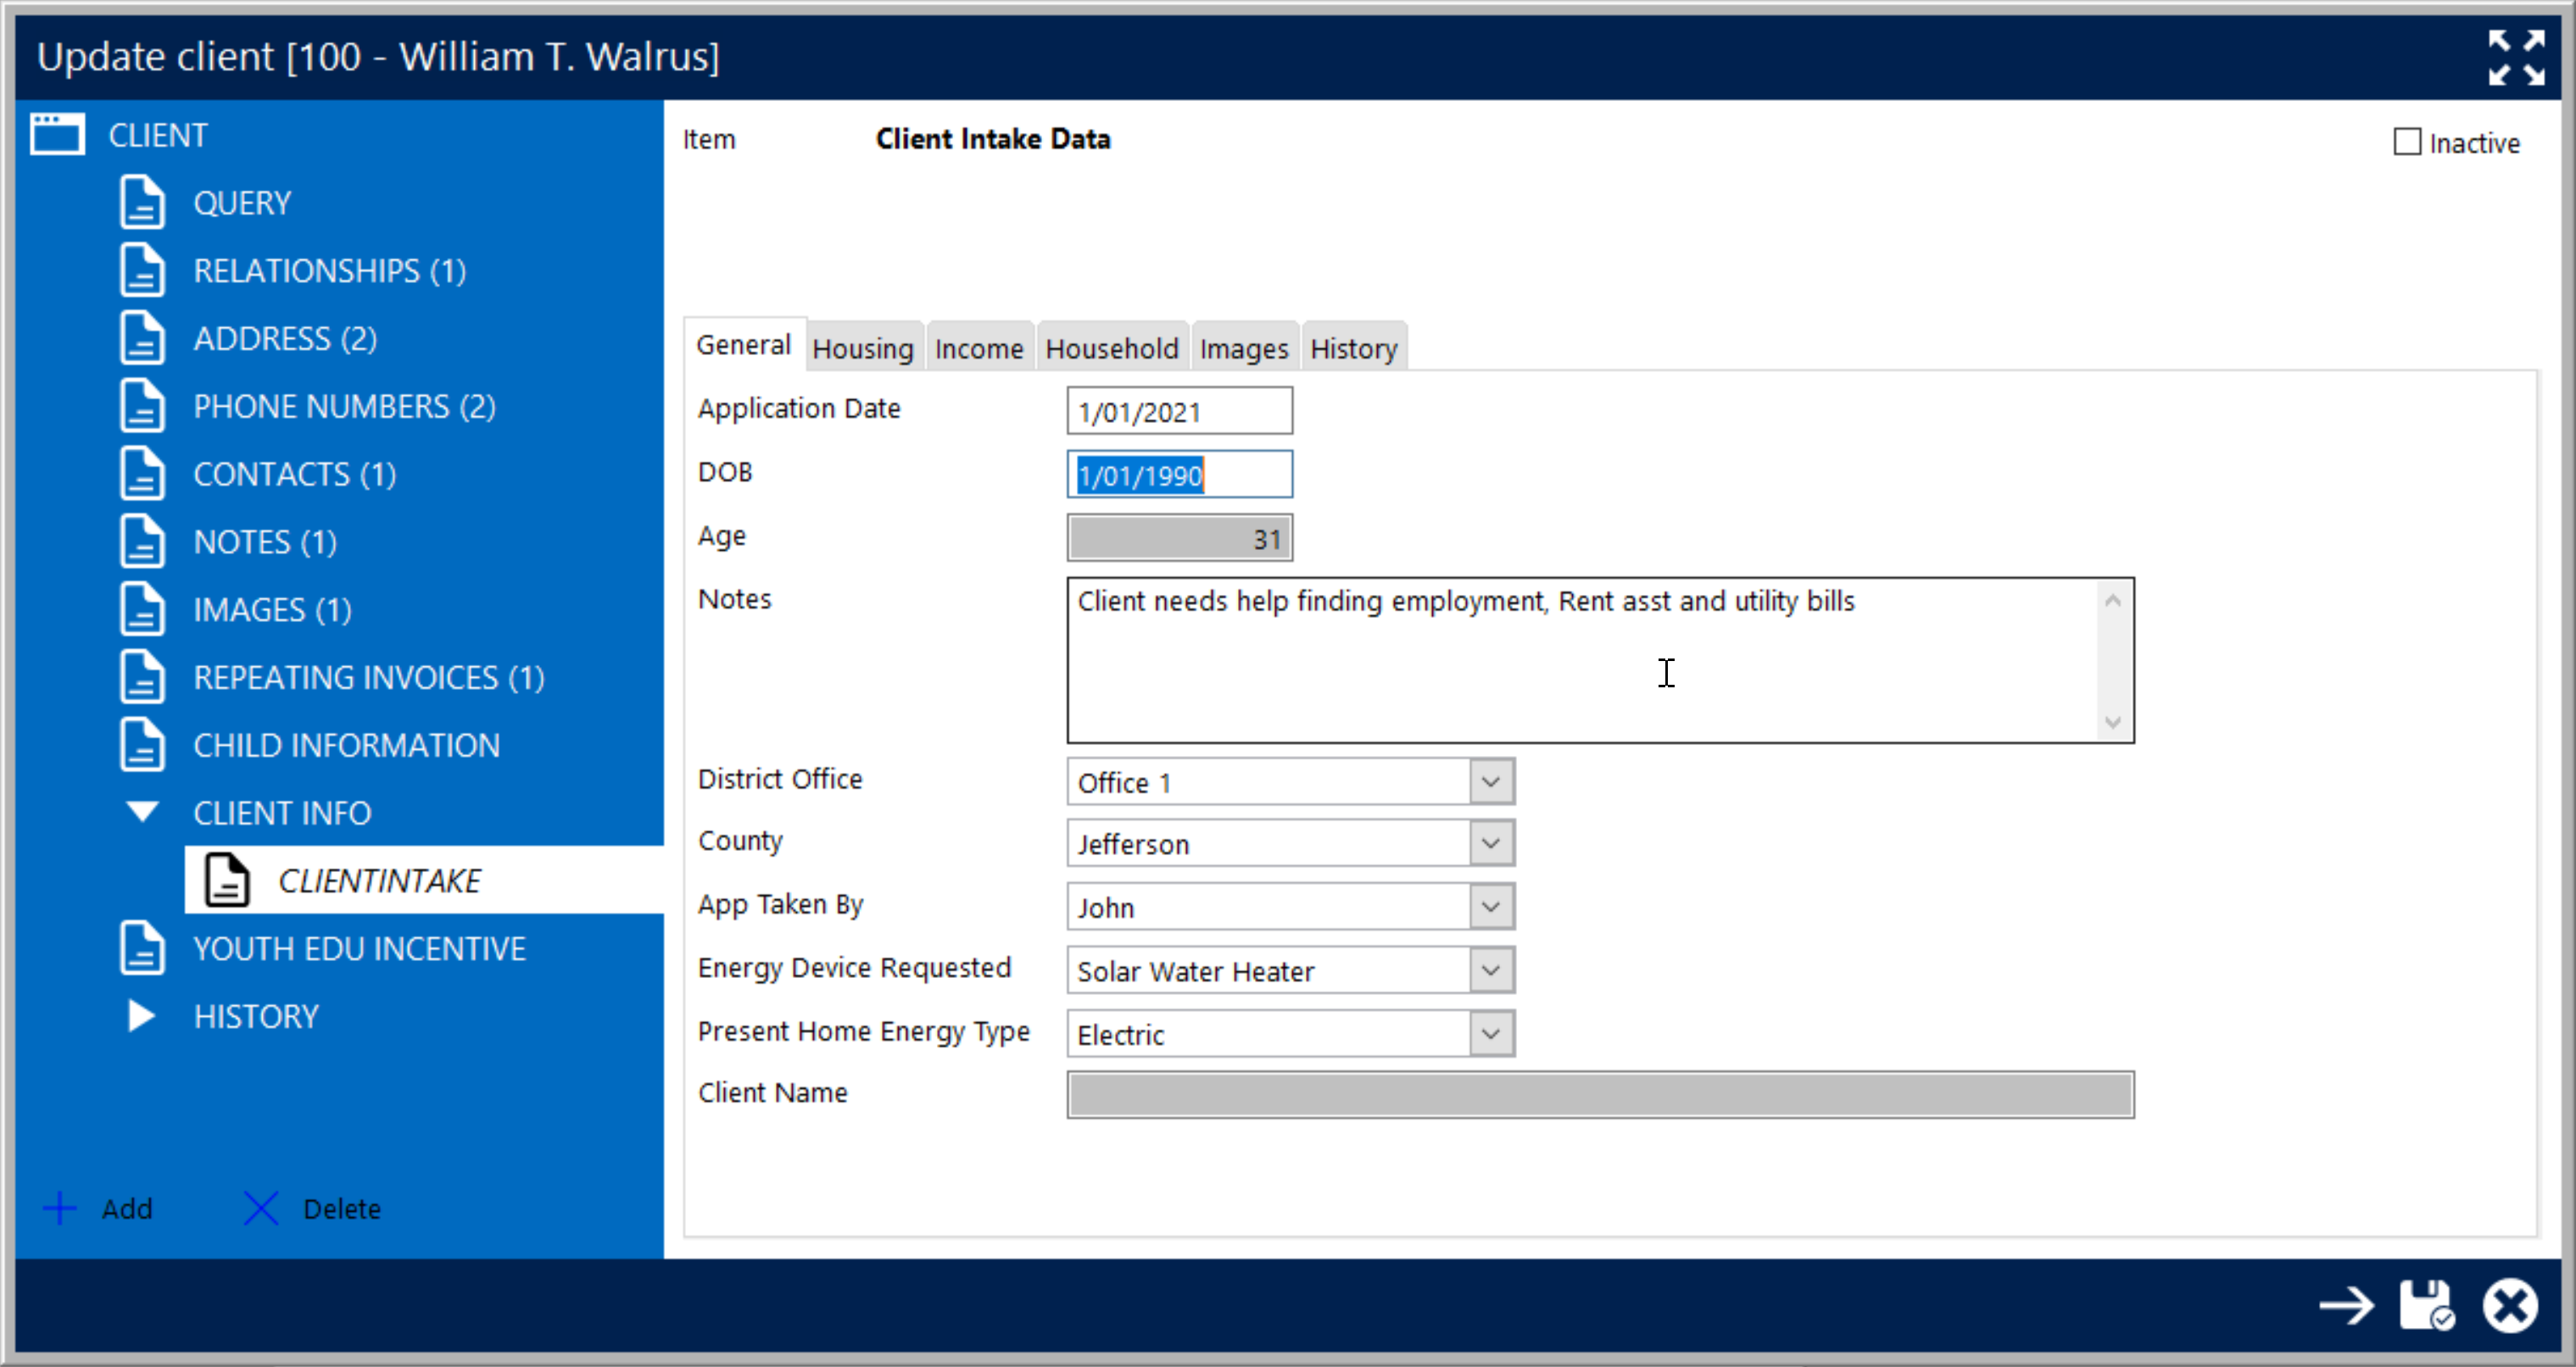The width and height of the screenshot is (2576, 1367).
Task: Expand the HISTORY tree node
Action: pyautogui.click(x=142, y=1015)
